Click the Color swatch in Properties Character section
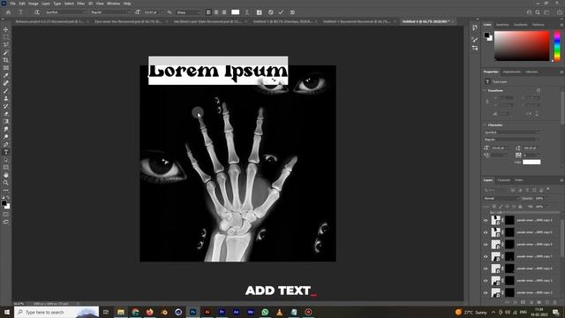 pyautogui.click(x=531, y=162)
